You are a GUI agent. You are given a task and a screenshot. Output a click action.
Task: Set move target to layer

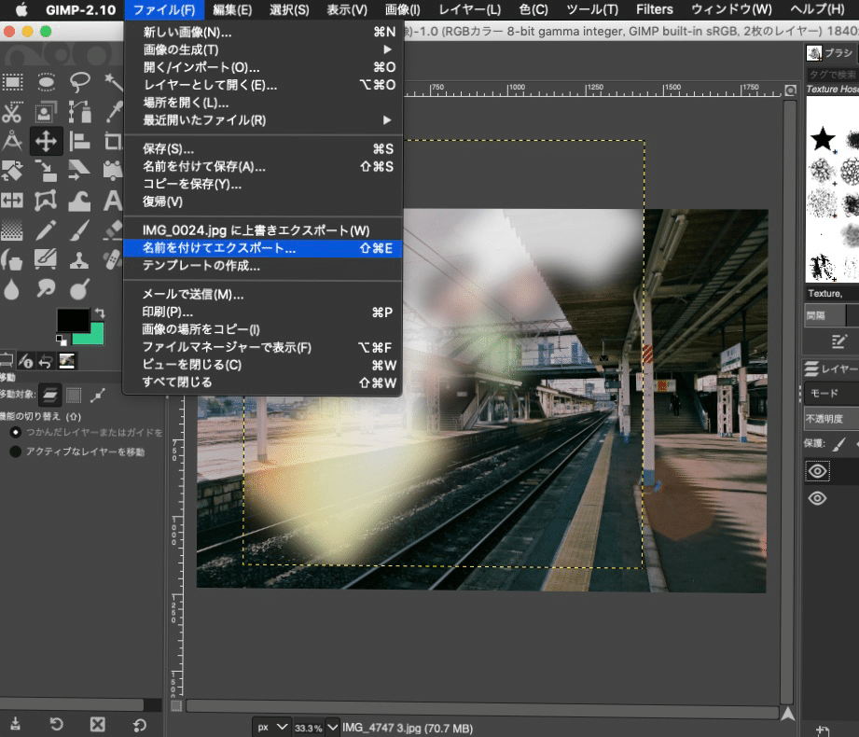tap(49, 395)
